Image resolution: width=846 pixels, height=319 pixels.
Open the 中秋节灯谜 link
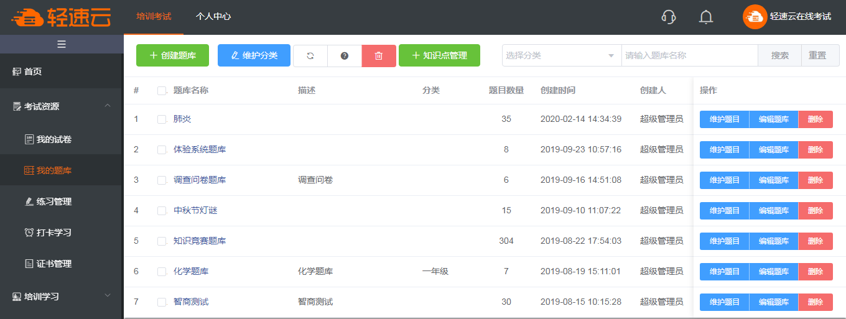(195, 211)
